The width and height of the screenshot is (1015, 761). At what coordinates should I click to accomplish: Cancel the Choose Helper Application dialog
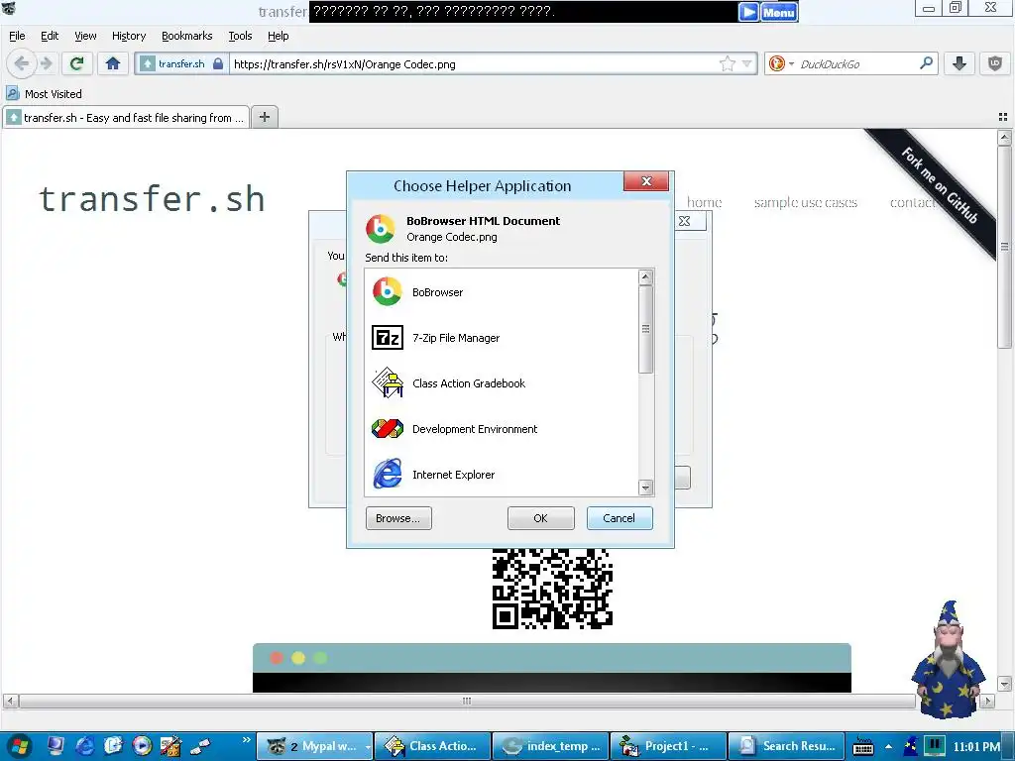620,518
